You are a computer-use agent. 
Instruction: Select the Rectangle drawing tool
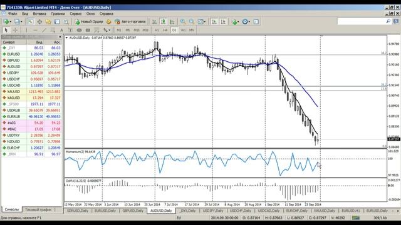(88, 30)
